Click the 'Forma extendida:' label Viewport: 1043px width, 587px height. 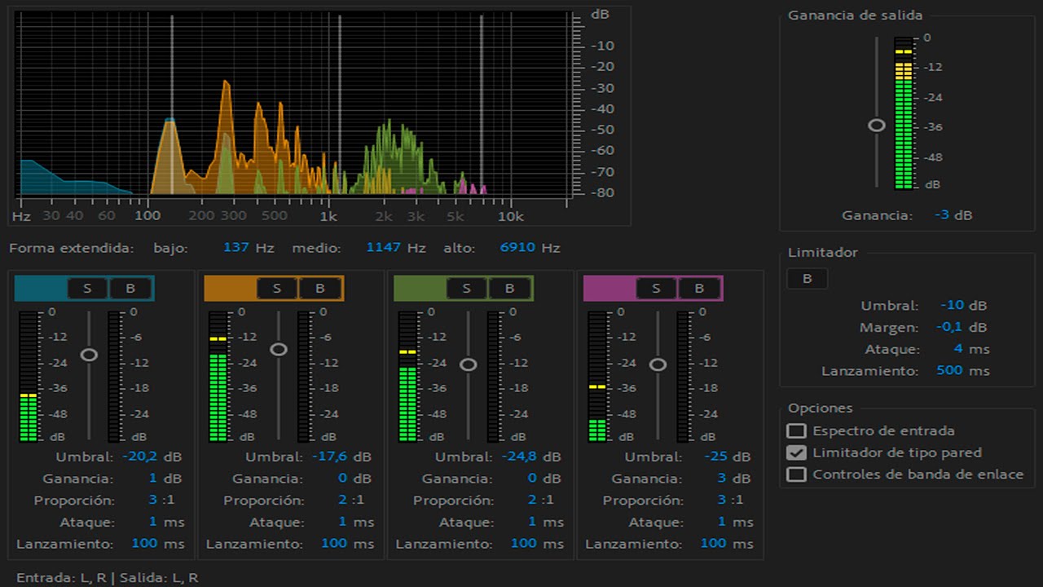coord(72,247)
